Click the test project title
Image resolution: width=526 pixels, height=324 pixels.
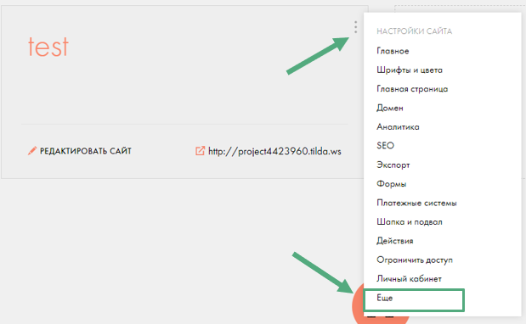point(48,47)
